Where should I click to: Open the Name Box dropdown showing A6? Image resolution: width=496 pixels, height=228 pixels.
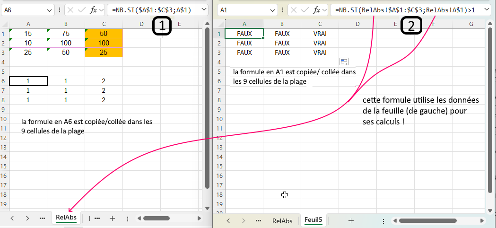(x=50, y=10)
